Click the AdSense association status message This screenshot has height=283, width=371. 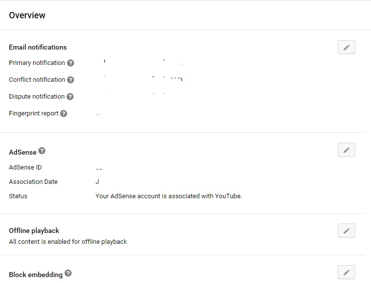click(169, 196)
